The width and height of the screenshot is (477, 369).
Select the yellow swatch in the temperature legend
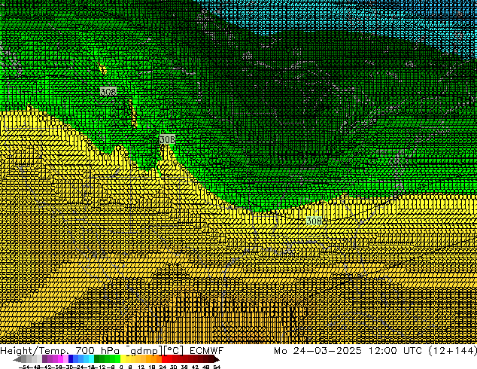pyautogui.click(x=123, y=359)
